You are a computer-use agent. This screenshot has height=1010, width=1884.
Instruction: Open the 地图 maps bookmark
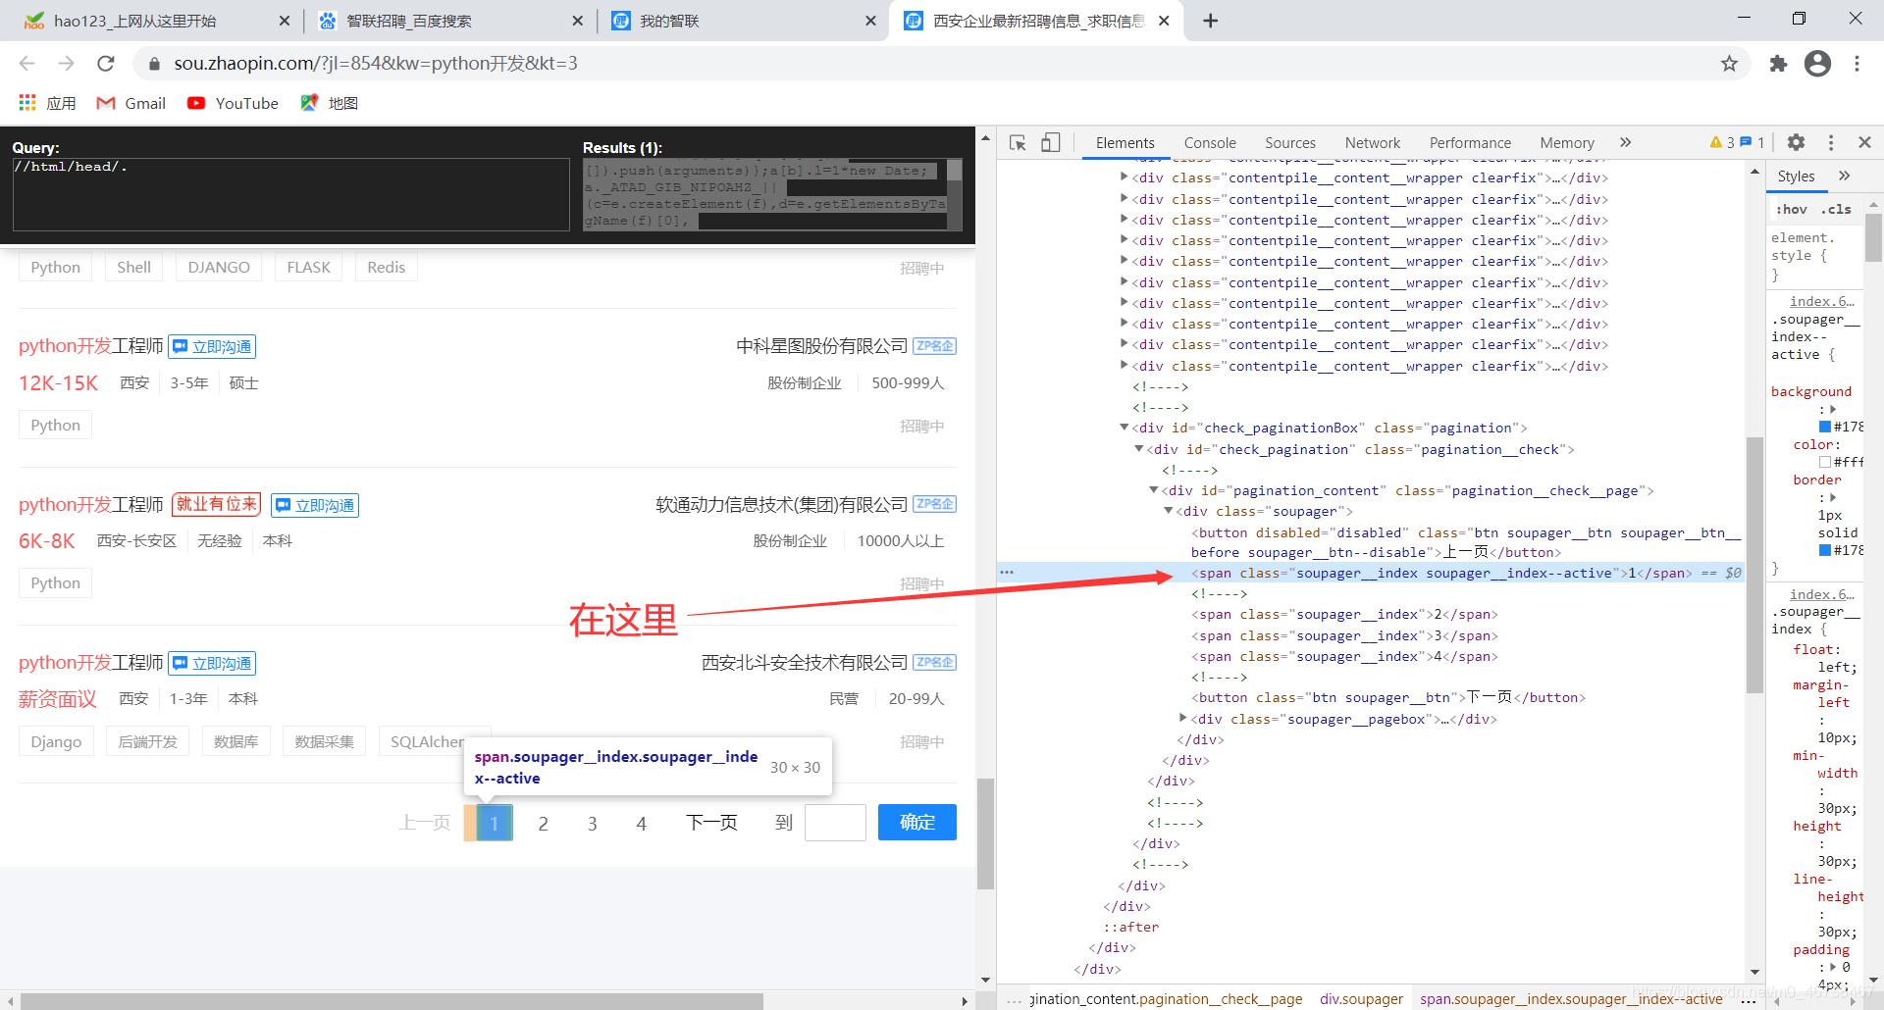[x=329, y=103]
